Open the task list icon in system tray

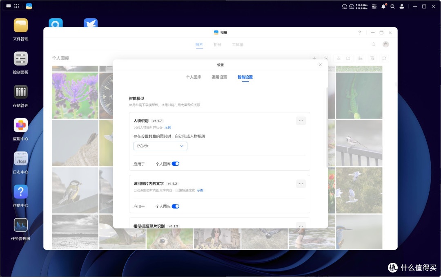(374, 7)
